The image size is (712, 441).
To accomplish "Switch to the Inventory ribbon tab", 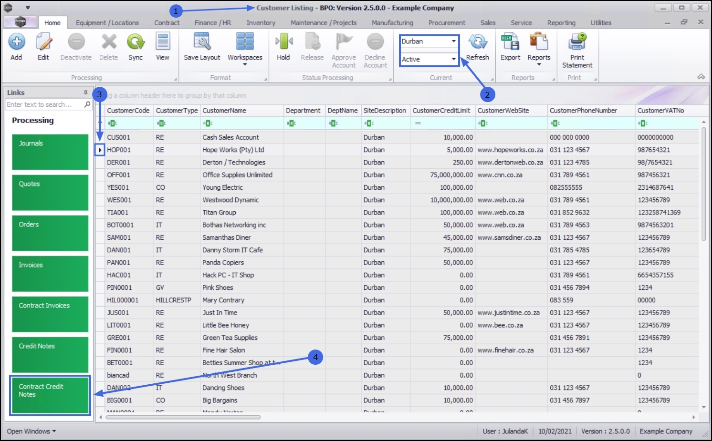I will pyautogui.click(x=261, y=23).
